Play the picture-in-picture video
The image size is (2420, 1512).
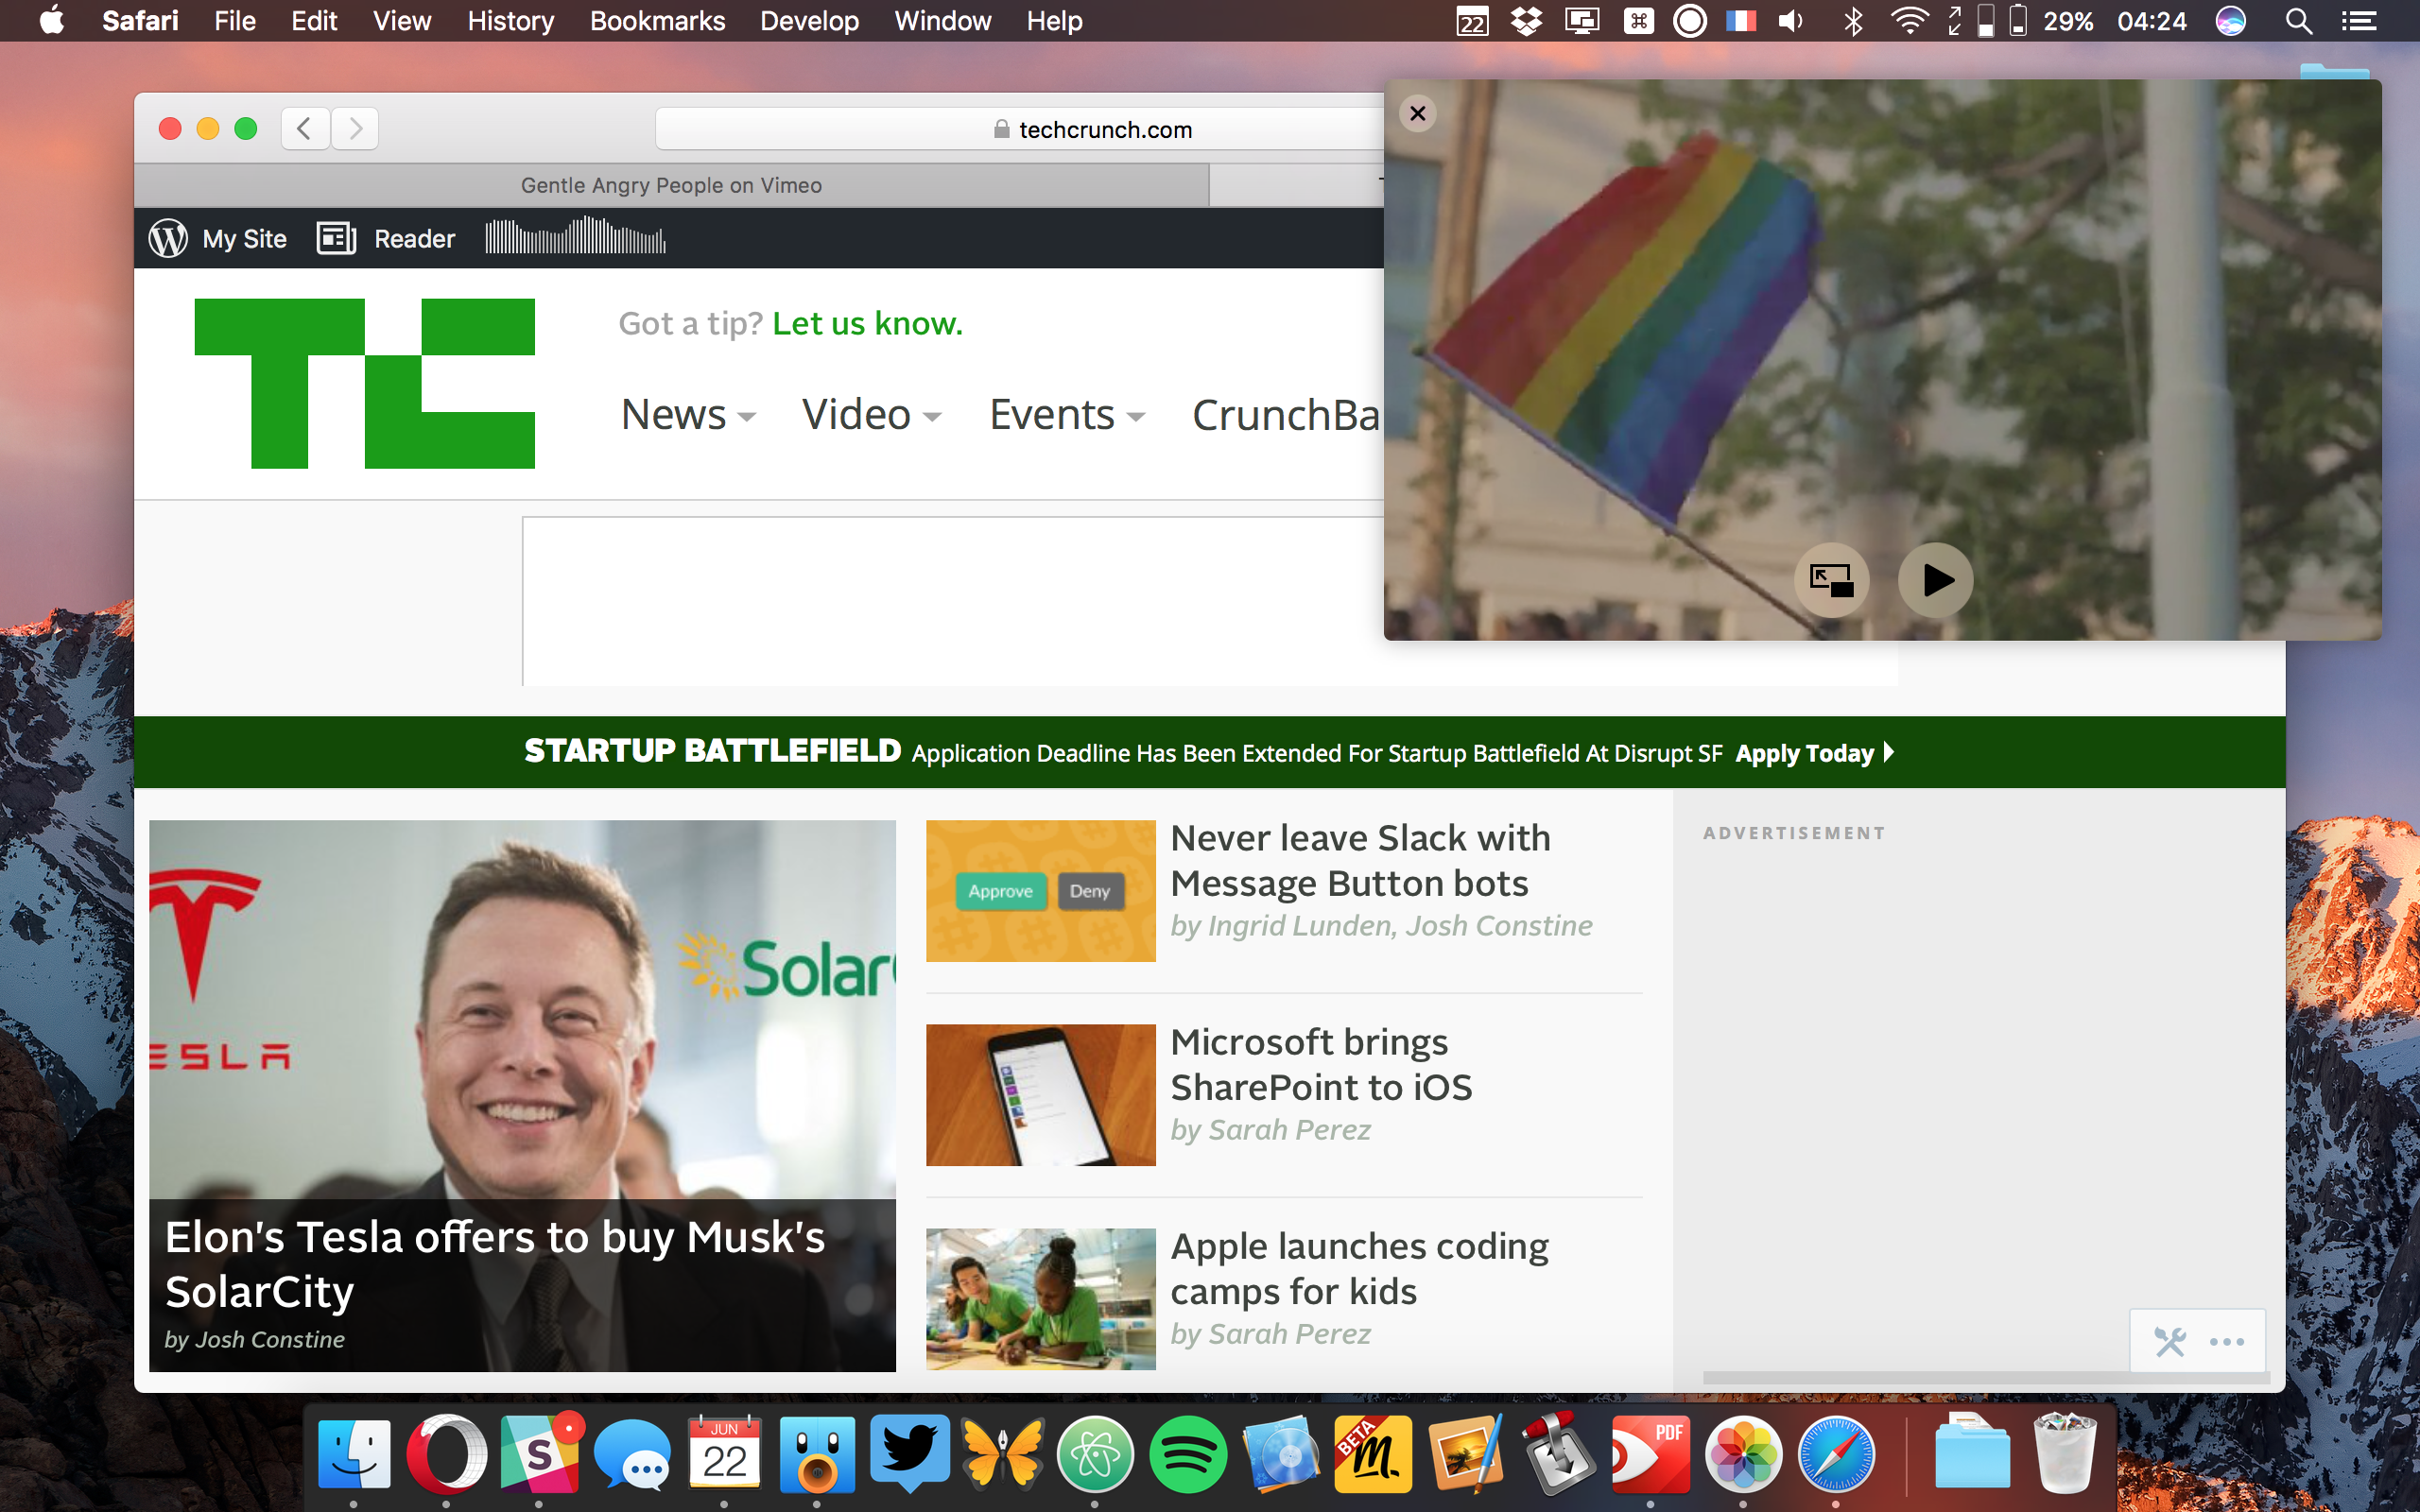coord(1935,580)
